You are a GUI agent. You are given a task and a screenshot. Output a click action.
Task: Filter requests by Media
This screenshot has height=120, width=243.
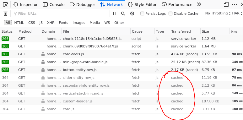click(95, 23)
